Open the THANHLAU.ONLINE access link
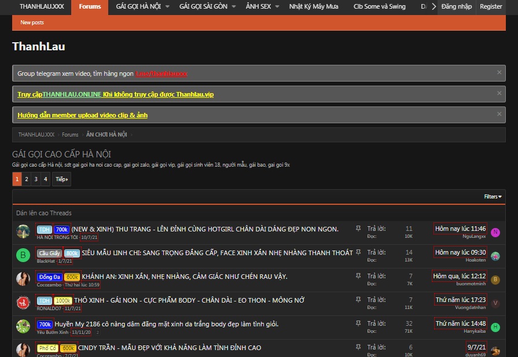This screenshot has width=518, height=357. pos(116,94)
